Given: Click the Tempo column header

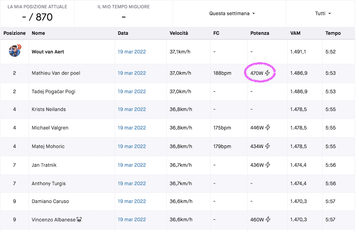Looking at the screenshot, I should pos(333,33).
